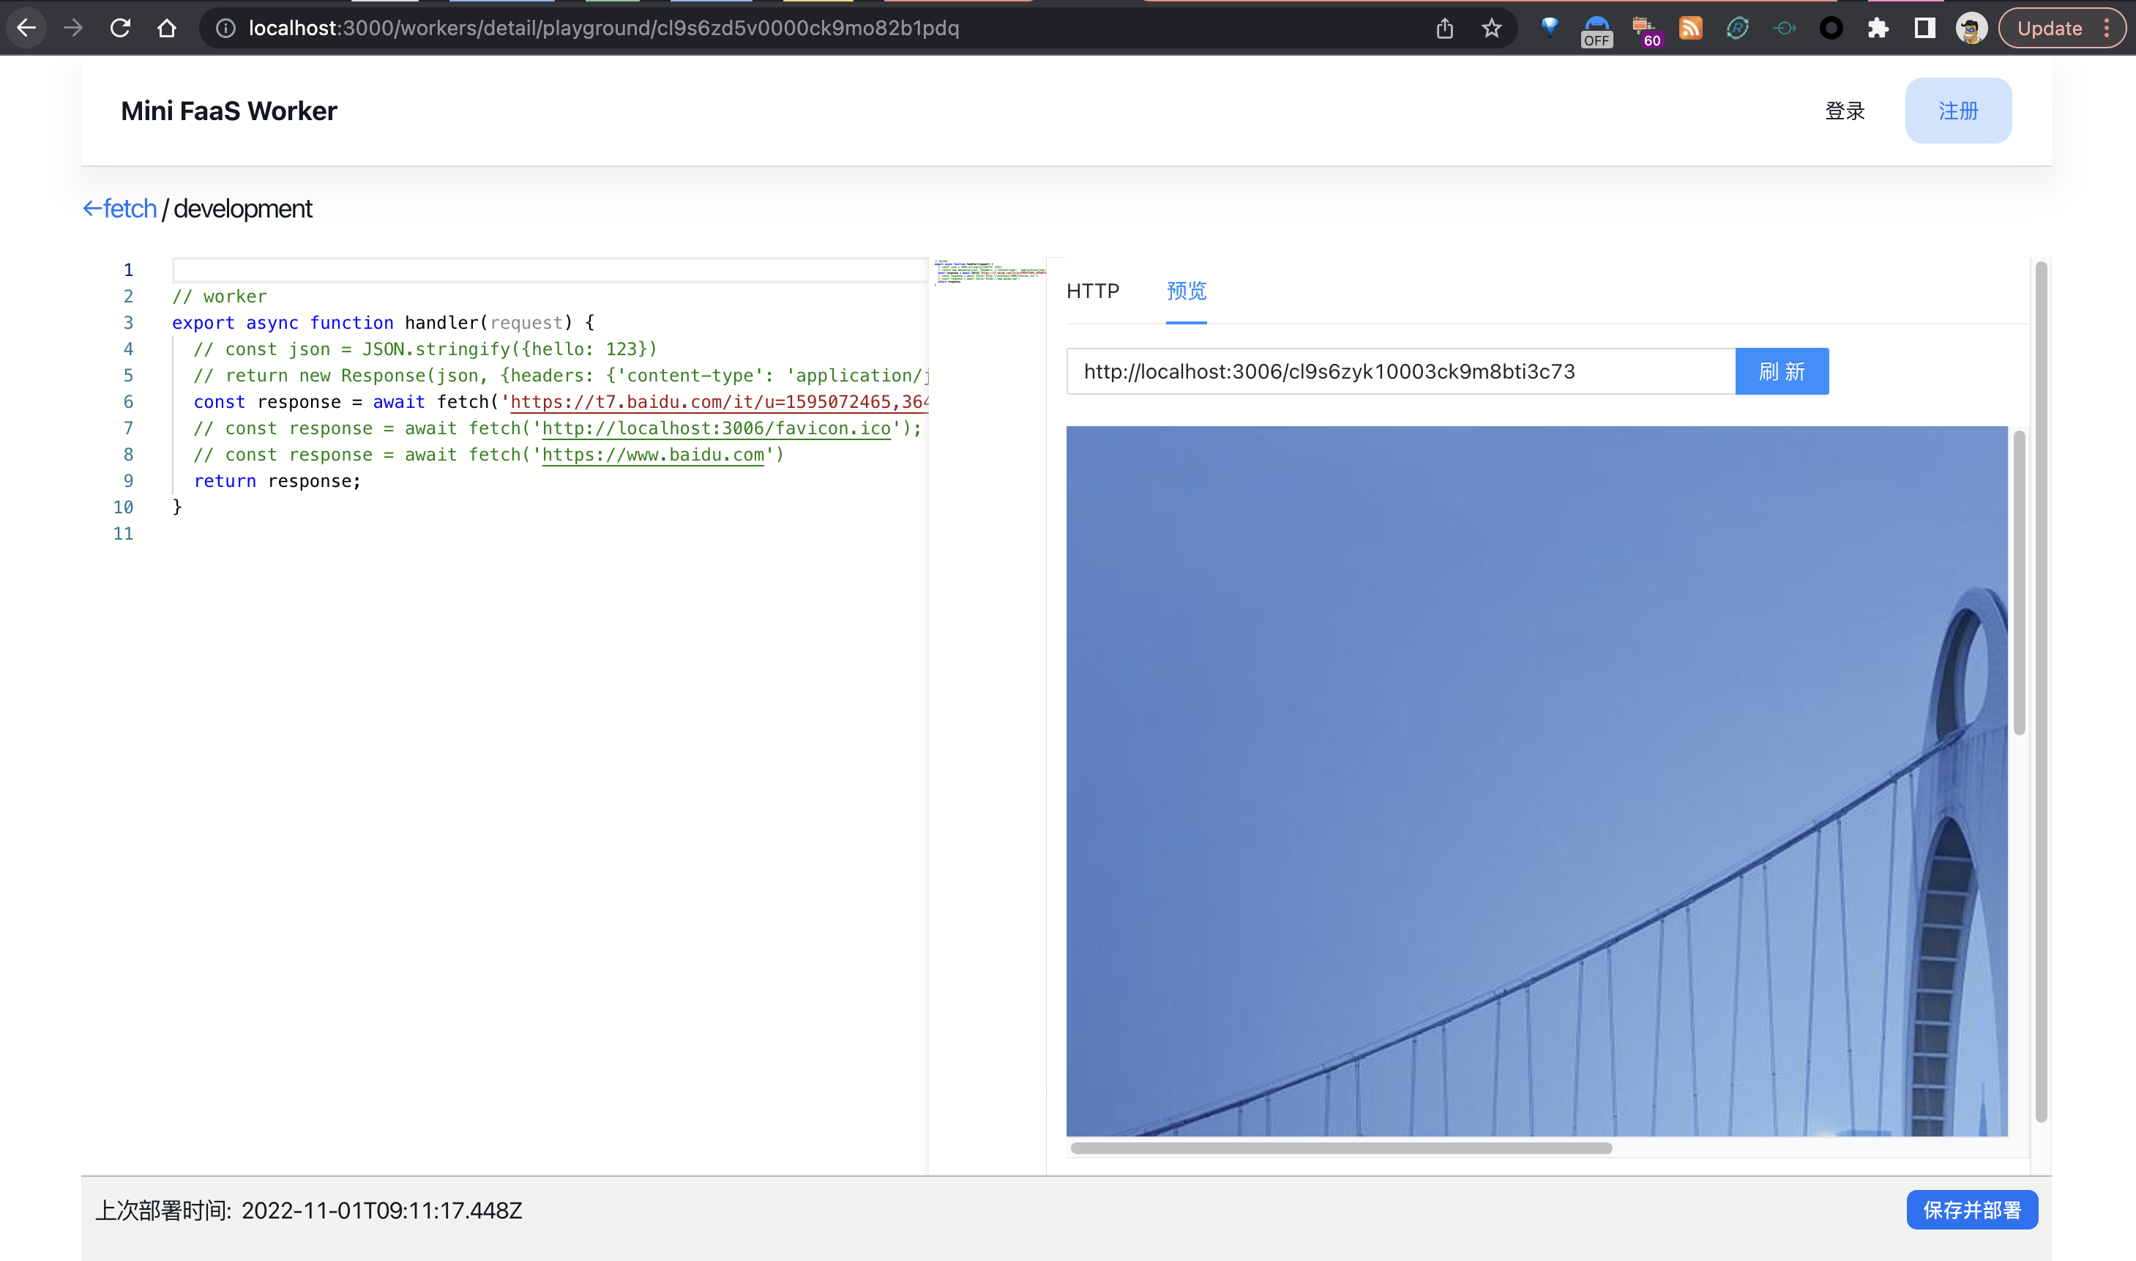This screenshot has width=2136, height=1261.
Task: Click the JSON.stringify comment on line 4
Action: (425, 349)
